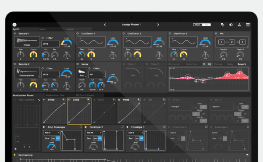This screenshot has height=162, width=263.
Task: Adjust the Oscillator 1 Level knob
Action: tap(113, 42)
